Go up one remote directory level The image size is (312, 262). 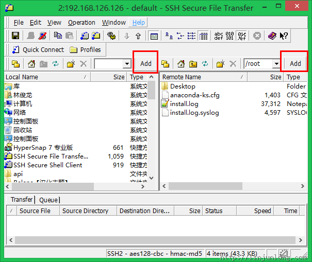(193, 64)
